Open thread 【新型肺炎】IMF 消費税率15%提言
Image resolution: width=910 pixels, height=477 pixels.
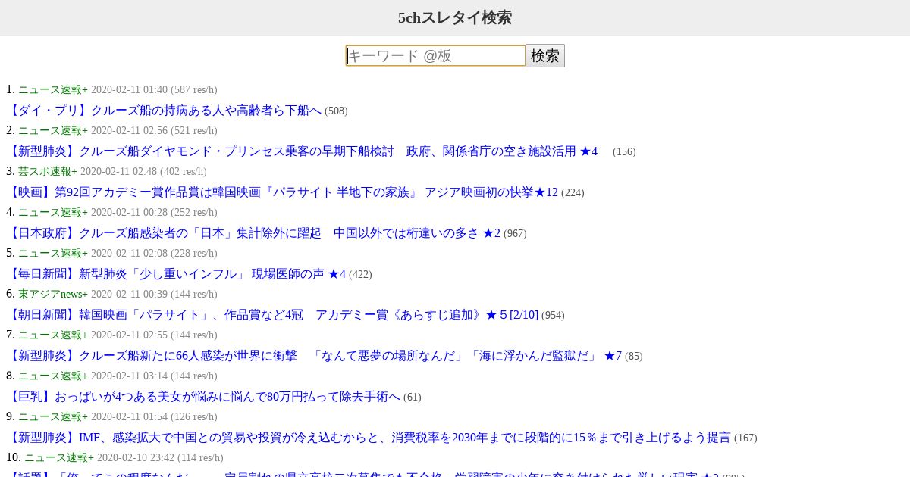[x=369, y=438]
